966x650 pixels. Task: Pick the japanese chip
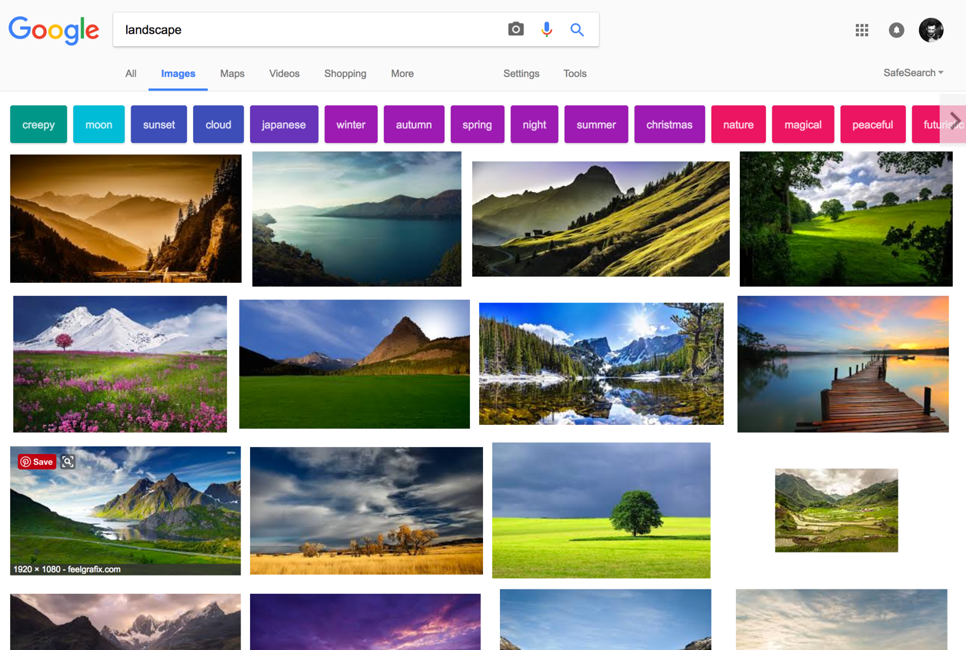pyautogui.click(x=284, y=124)
